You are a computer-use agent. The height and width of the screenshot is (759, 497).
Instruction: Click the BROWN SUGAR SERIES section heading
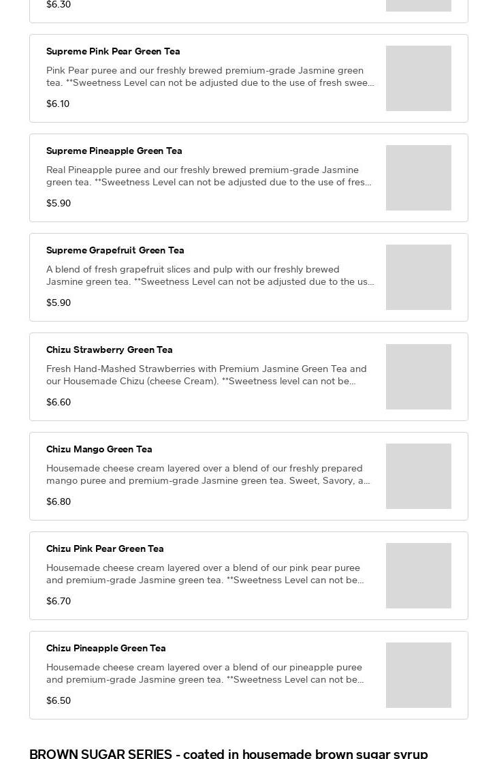(229, 754)
